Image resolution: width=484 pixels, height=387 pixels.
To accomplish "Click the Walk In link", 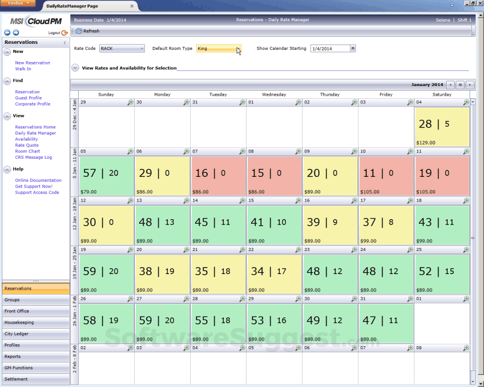I will pos(23,69).
